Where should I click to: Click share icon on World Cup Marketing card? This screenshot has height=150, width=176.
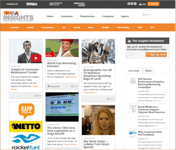point(72,86)
